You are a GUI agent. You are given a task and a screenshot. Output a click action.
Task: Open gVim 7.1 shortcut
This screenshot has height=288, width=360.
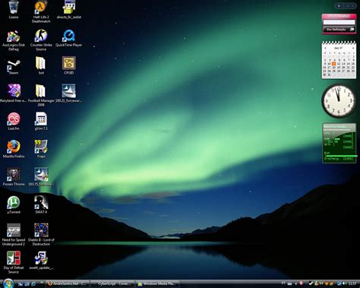tap(41, 121)
